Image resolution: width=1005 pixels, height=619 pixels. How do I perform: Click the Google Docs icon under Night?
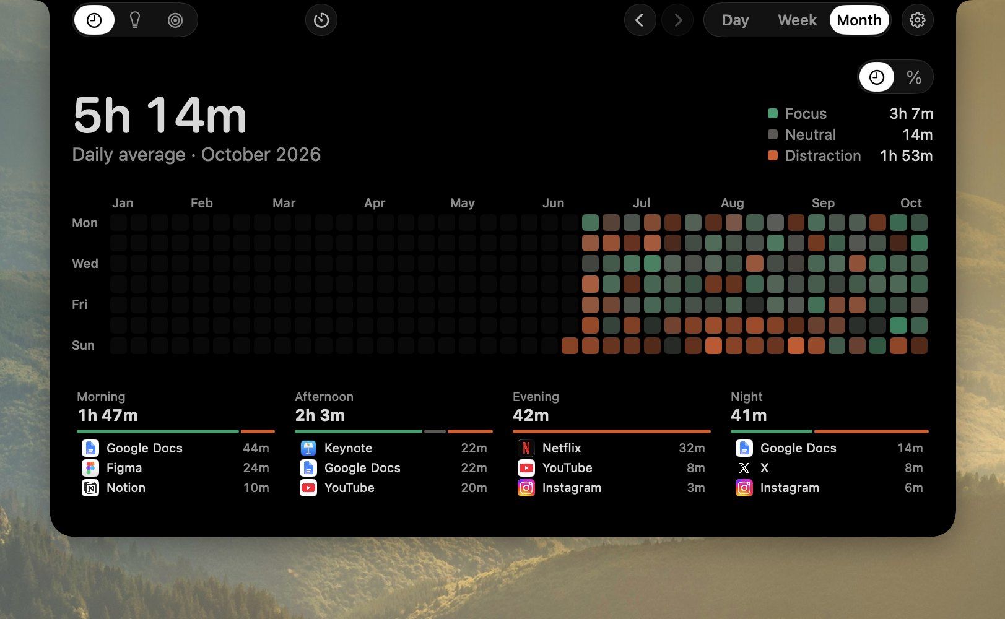point(744,448)
